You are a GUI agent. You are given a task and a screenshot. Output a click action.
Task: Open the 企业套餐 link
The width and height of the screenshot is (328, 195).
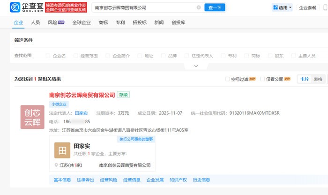tap(307, 8)
